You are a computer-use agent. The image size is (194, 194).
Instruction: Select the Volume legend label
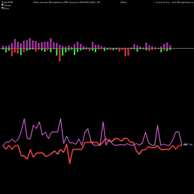coord(7,5)
